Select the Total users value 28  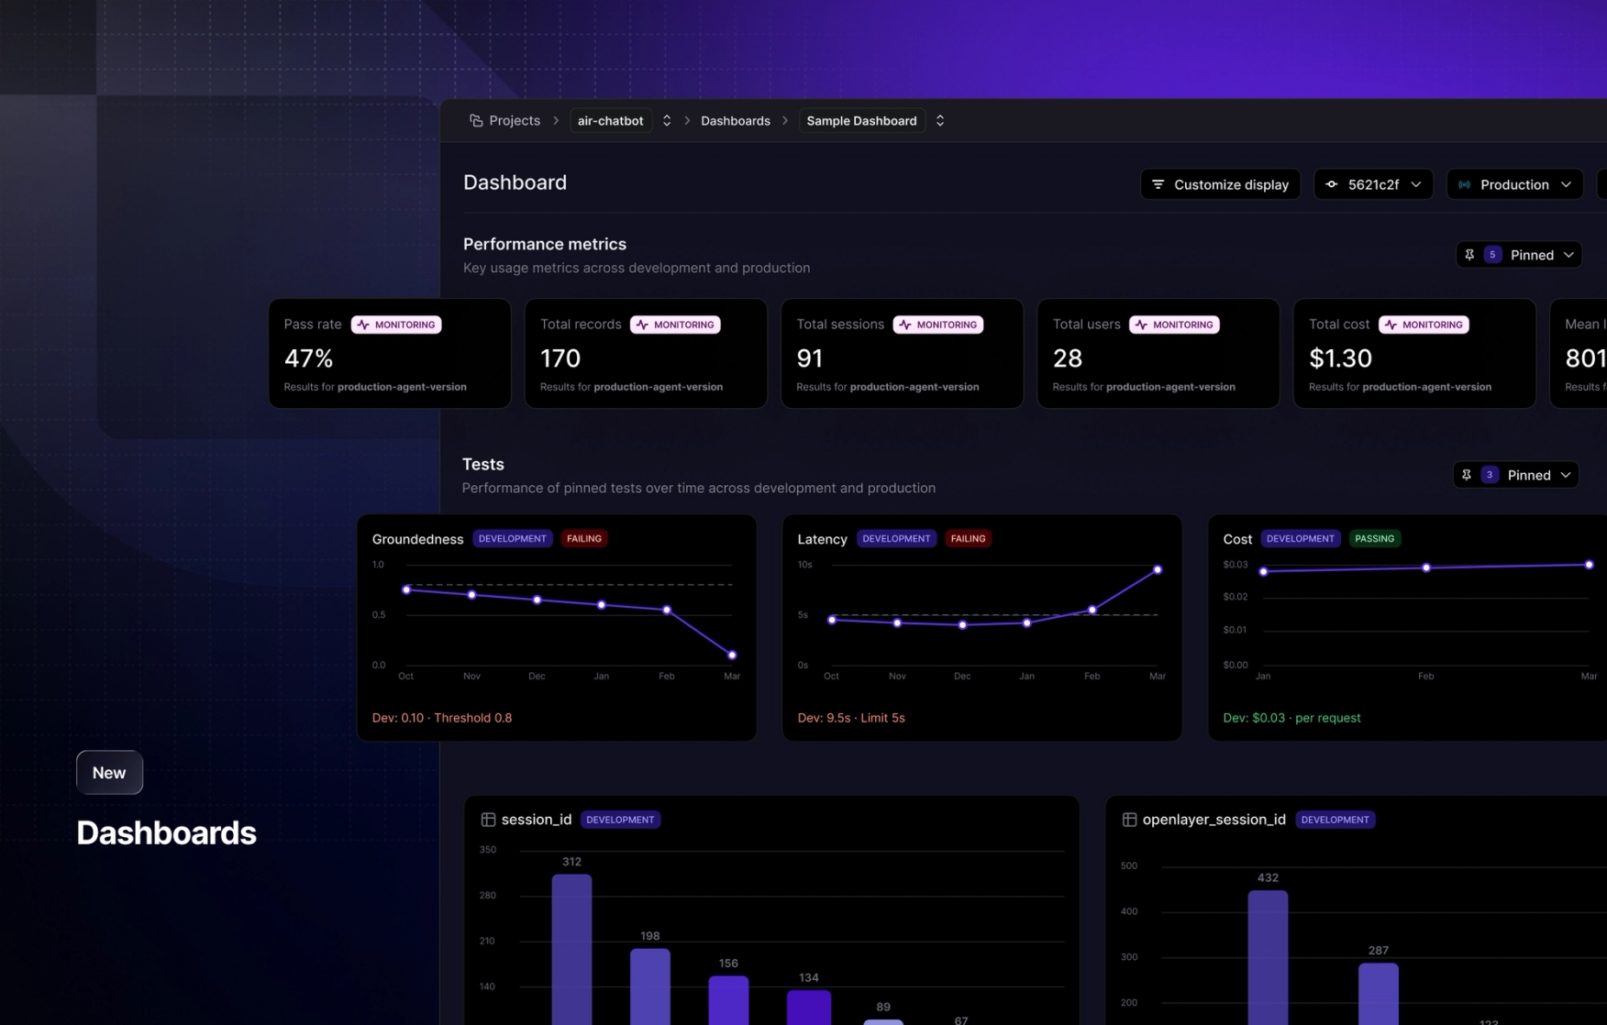(1068, 358)
